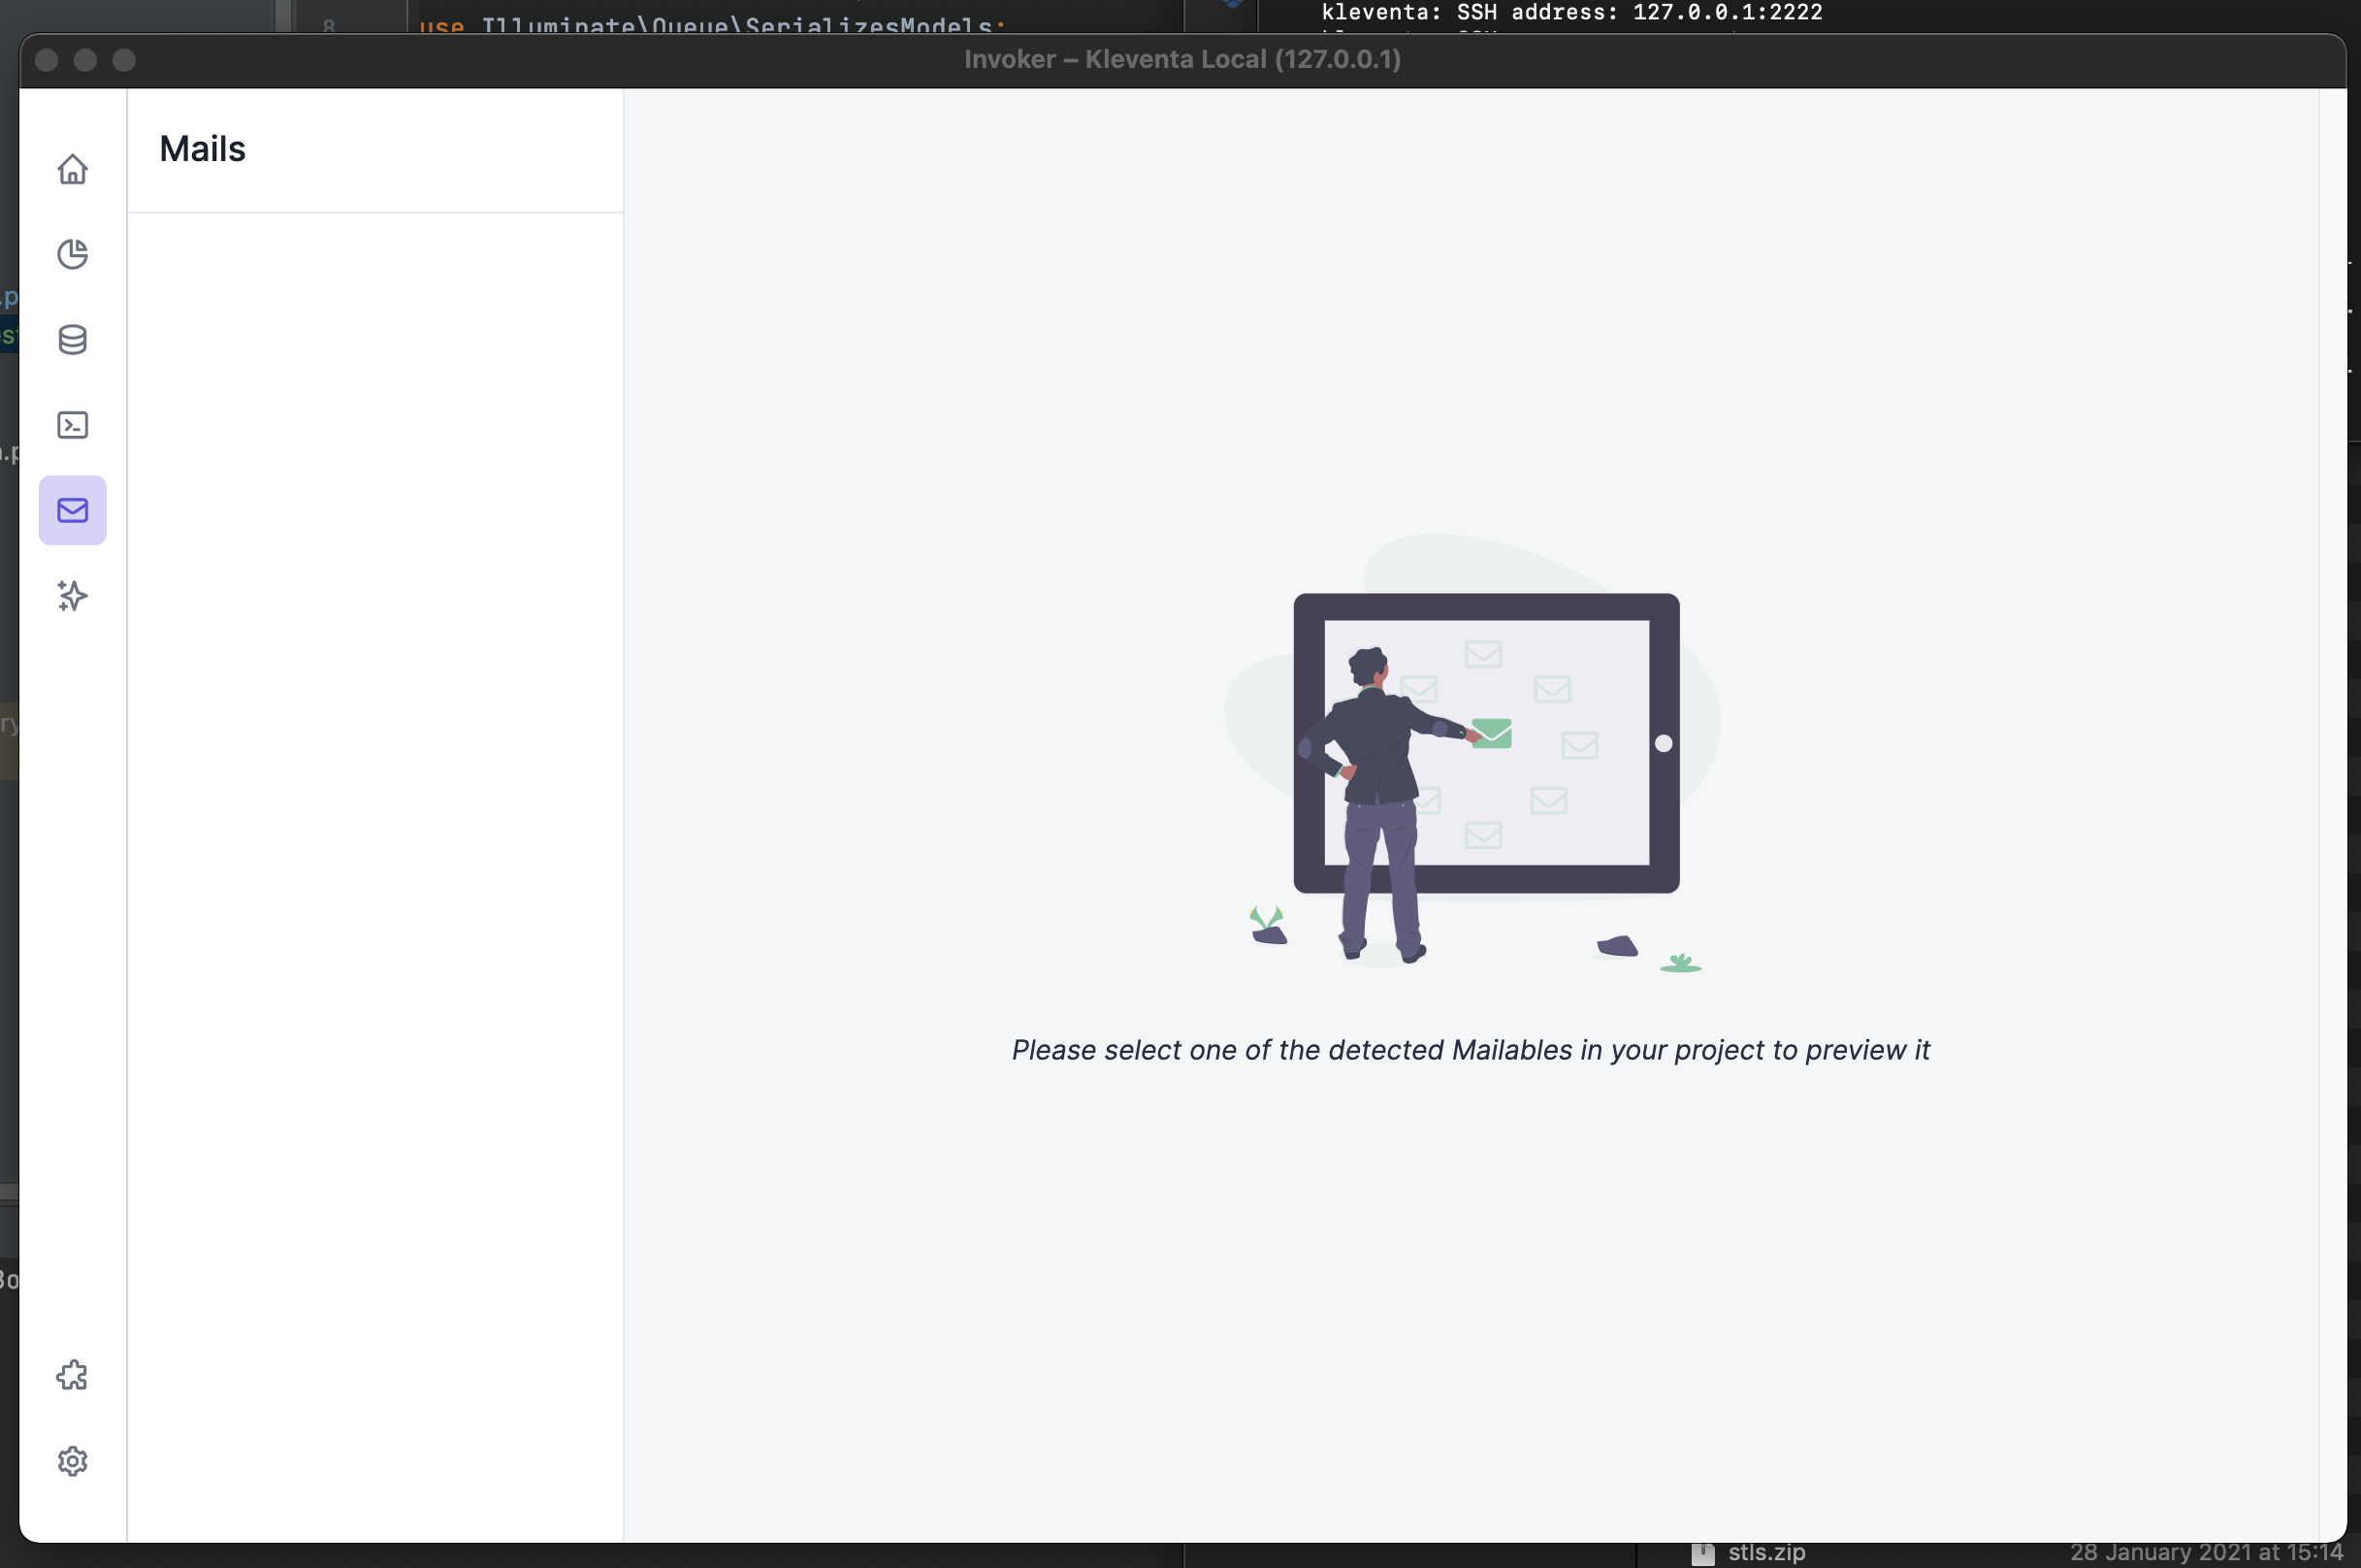The image size is (2361, 1568).
Task: Open the Settings gear icon
Action: (72, 1461)
